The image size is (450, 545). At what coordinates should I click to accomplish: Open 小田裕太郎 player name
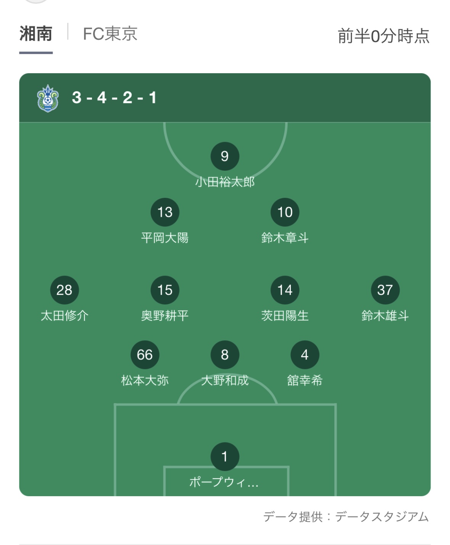click(x=225, y=182)
